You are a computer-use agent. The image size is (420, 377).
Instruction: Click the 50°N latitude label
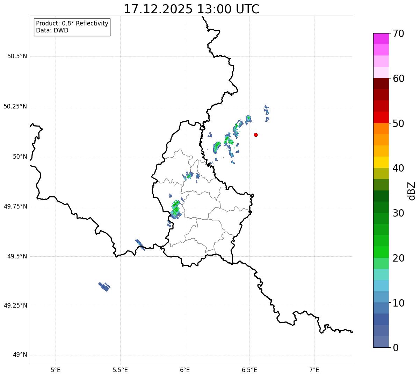point(20,157)
